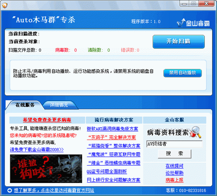Open 微软ANI漏洞病毒免疫方案 link

[x=112, y=129]
